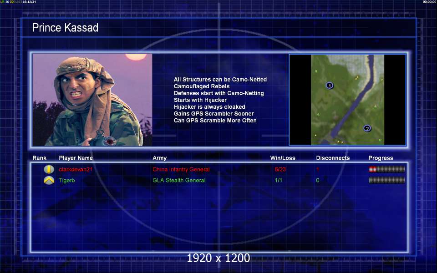Select start position 2 on the minimap
The width and height of the screenshot is (437, 273).
point(367,128)
